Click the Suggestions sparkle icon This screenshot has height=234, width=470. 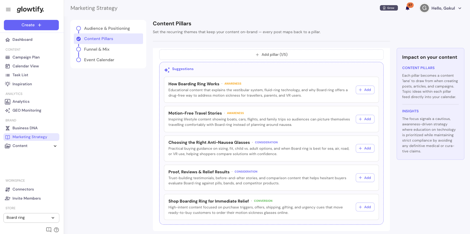(167, 70)
